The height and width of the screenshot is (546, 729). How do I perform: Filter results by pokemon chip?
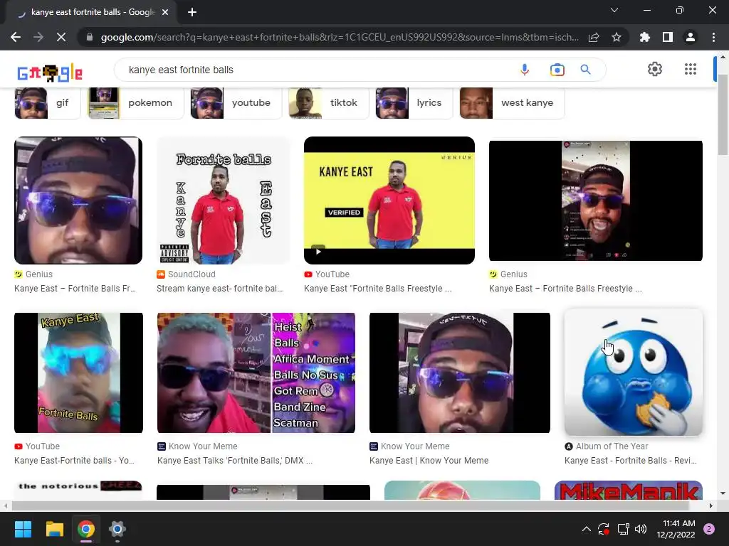pyautogui.click(x=136, y=102)
